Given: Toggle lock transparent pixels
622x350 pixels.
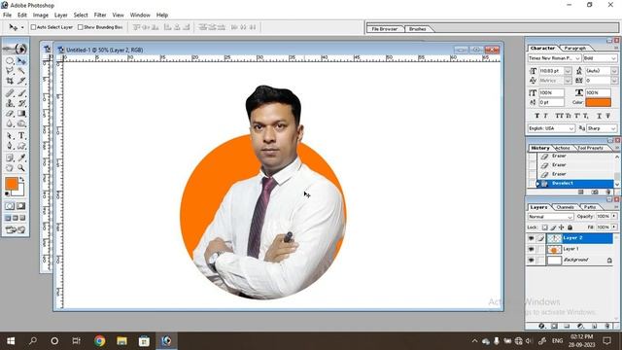Looking at the screenshot, I should pos(544,227).
